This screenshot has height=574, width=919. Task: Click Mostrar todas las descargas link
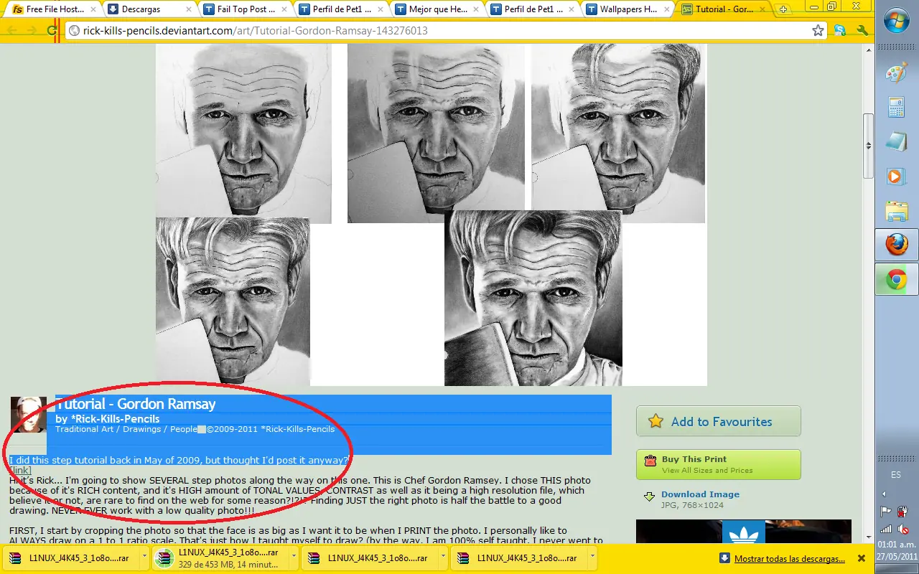tap(790, 558)
